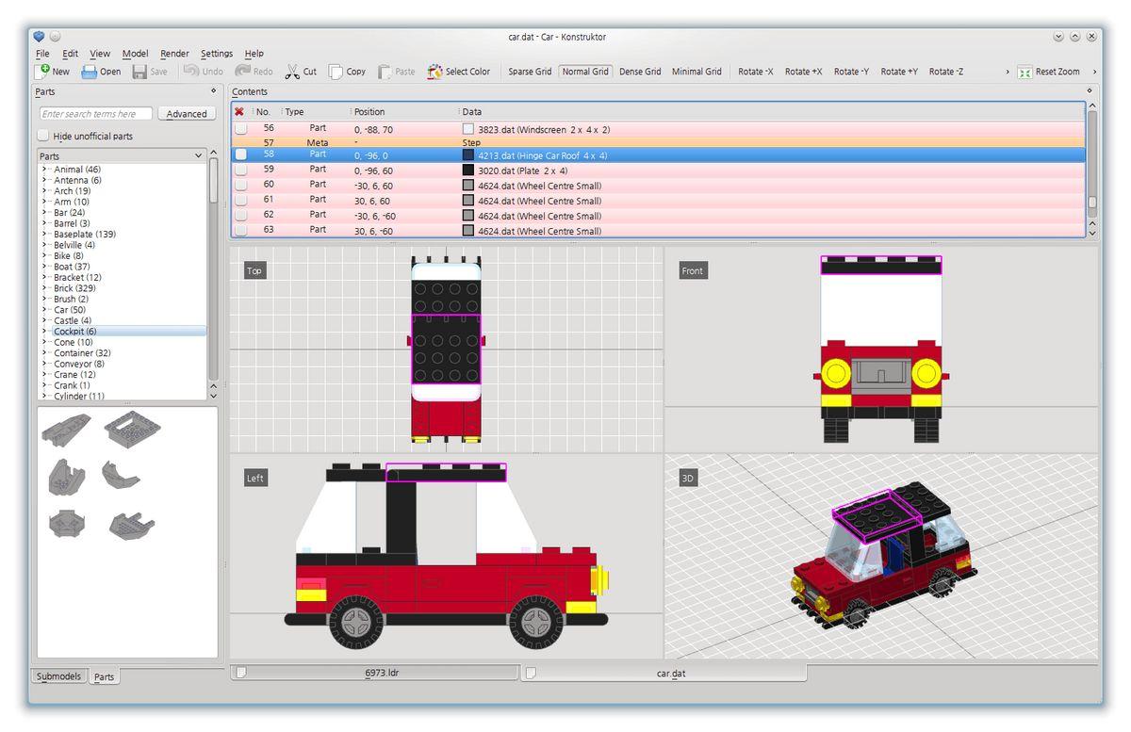Click the Sparse Grid button
Screen dimensions: 1131x732
(x=530, y=72)
